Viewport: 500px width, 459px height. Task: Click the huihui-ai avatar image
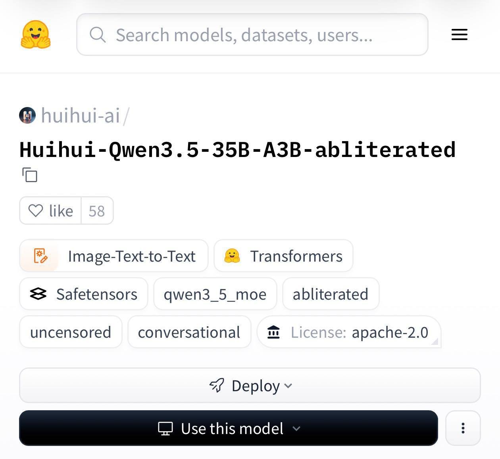27,116
